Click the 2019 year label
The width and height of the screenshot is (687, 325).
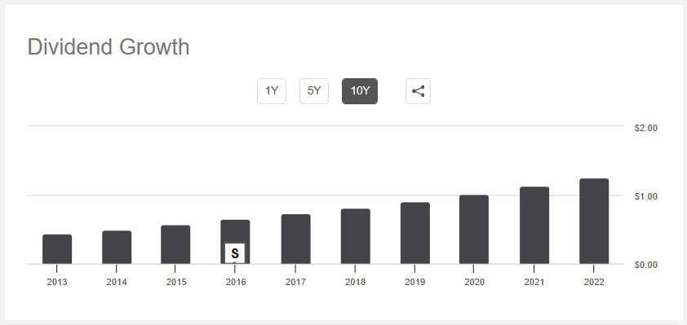click(x=415, y=282)
